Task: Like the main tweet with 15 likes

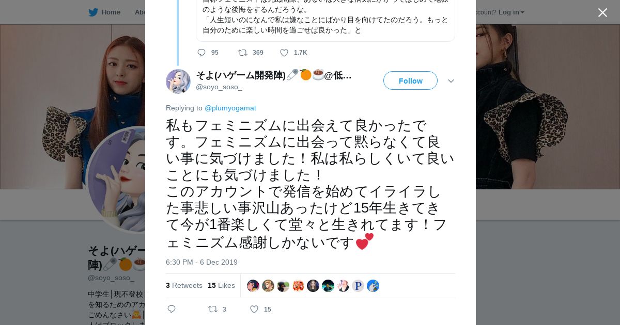Action: pyautogui.click(x=254, y=309)
